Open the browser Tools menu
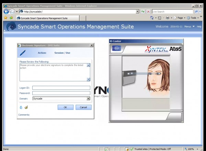Screen dimensions: 206x151 coord(195,18)
